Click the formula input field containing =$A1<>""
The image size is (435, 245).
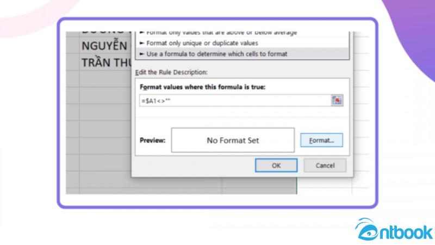[x=235, y=101]
